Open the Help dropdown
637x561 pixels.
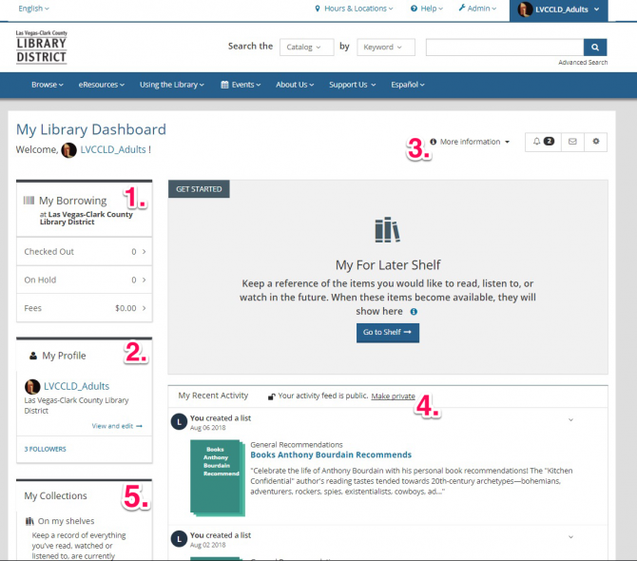tap(427, 9)
